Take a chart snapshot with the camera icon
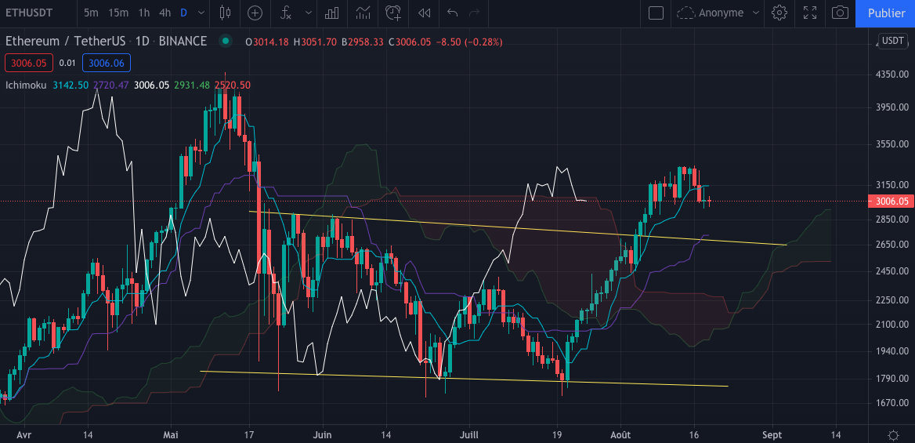 click(840, 13)
